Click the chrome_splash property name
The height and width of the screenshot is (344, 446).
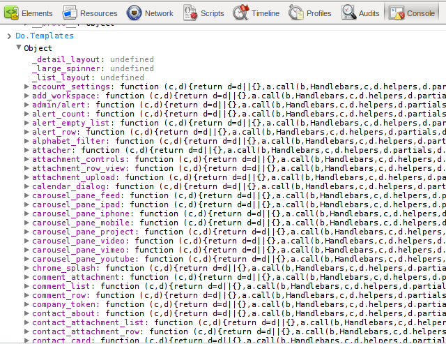(x=63, y=268)
